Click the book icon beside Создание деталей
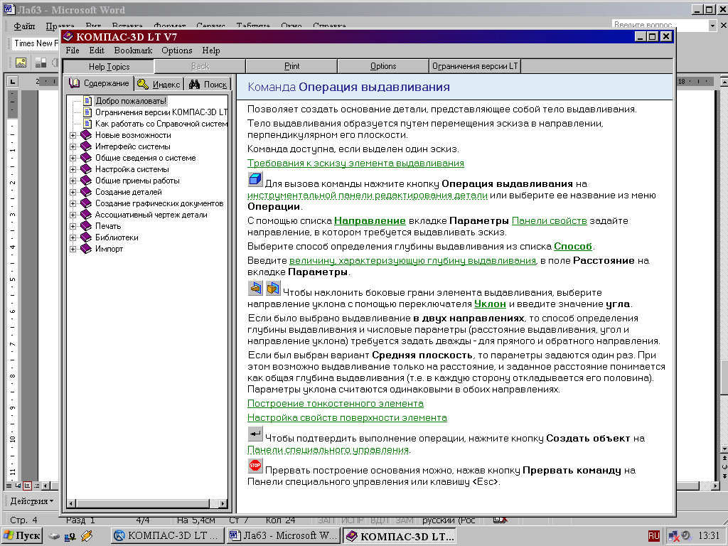This screenshot has height=546, width=728. pyautogui.click(x=86, y=192)
